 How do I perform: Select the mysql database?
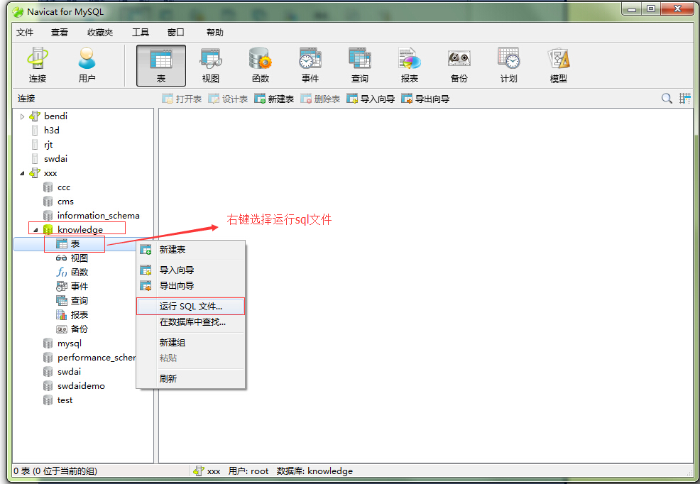click(x=69, y=343)
